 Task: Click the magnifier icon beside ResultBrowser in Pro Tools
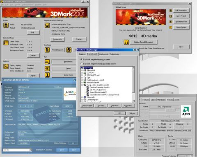47,50
